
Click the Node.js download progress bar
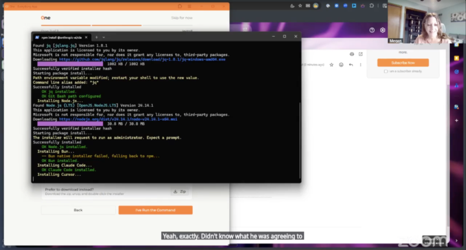[70, 123]
